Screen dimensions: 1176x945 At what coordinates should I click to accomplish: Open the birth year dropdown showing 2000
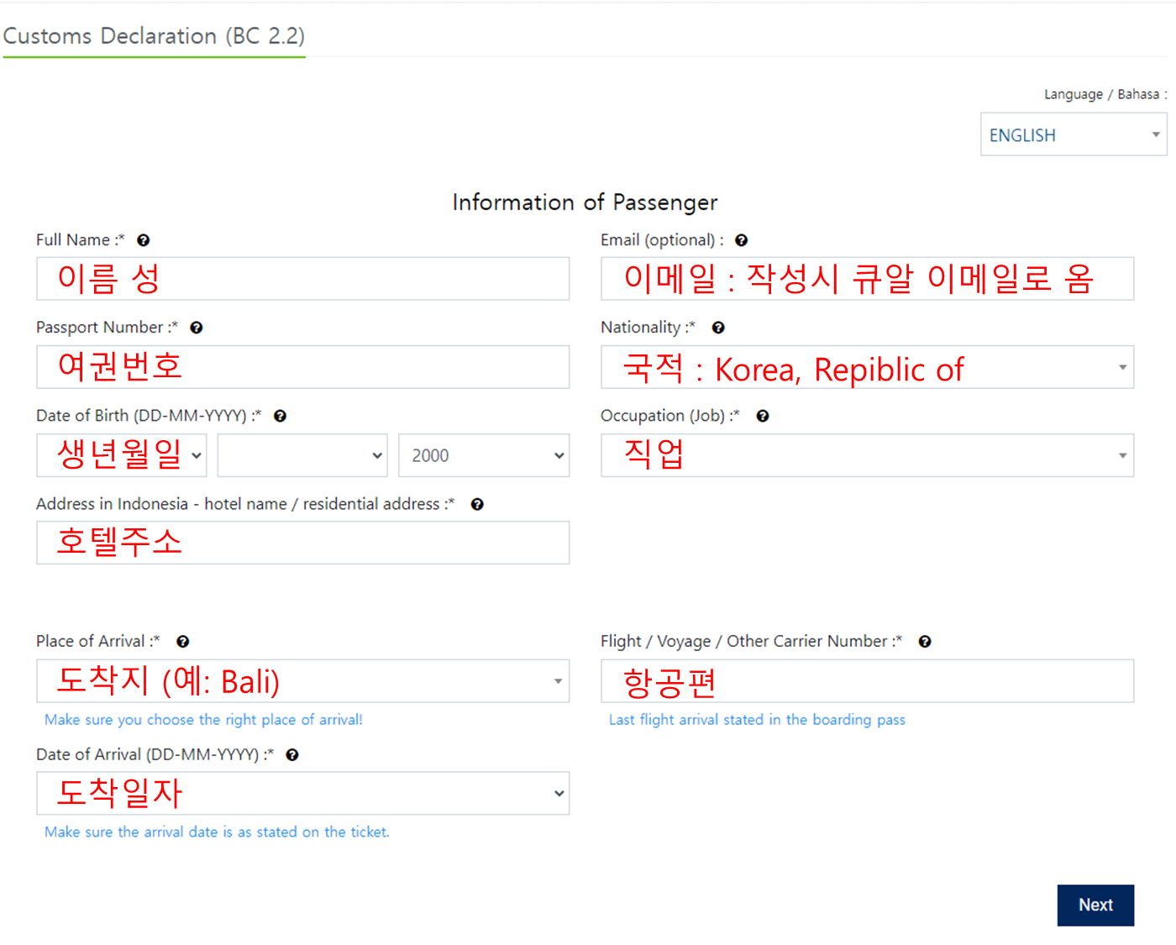pyautogui.click(x=484, y=455)
